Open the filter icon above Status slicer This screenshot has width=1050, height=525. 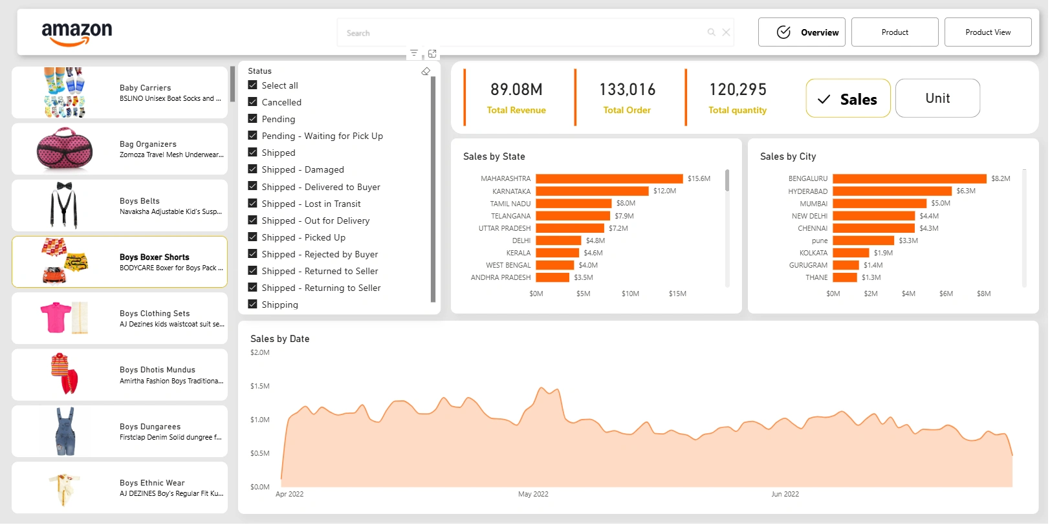[414, 53]
